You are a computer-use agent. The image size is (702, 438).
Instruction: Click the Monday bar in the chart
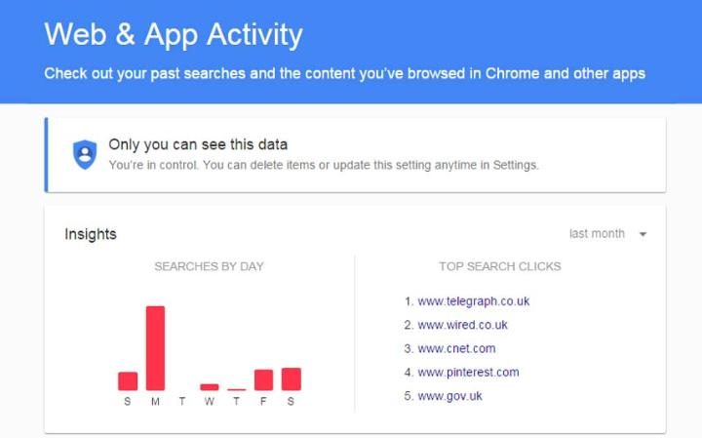155,348
